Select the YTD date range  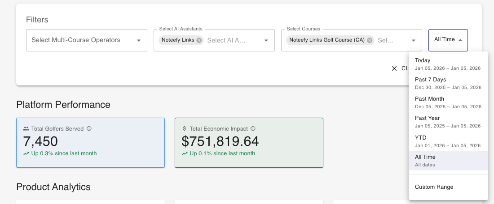(x=448, y=141)
